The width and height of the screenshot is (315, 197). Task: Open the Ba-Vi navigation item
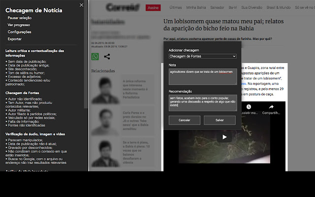click(x=233, y=7)
